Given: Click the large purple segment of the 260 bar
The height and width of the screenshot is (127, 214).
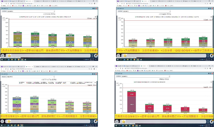Looking at the screenshot, I should tap(132, 104).
